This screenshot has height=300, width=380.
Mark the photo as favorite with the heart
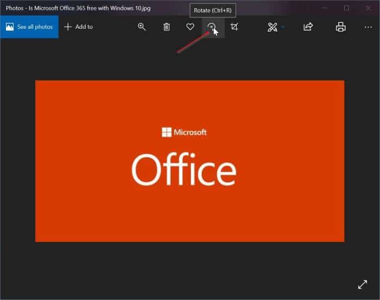[190, 27]
